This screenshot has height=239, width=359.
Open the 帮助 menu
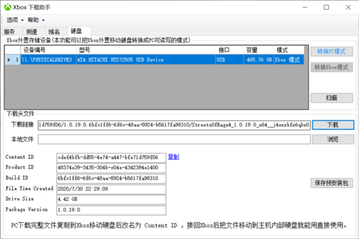[36, 20]
